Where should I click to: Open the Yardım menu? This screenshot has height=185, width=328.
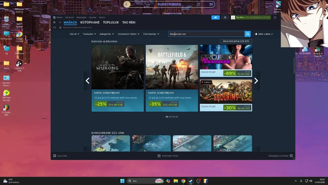[x=102, y=17]
